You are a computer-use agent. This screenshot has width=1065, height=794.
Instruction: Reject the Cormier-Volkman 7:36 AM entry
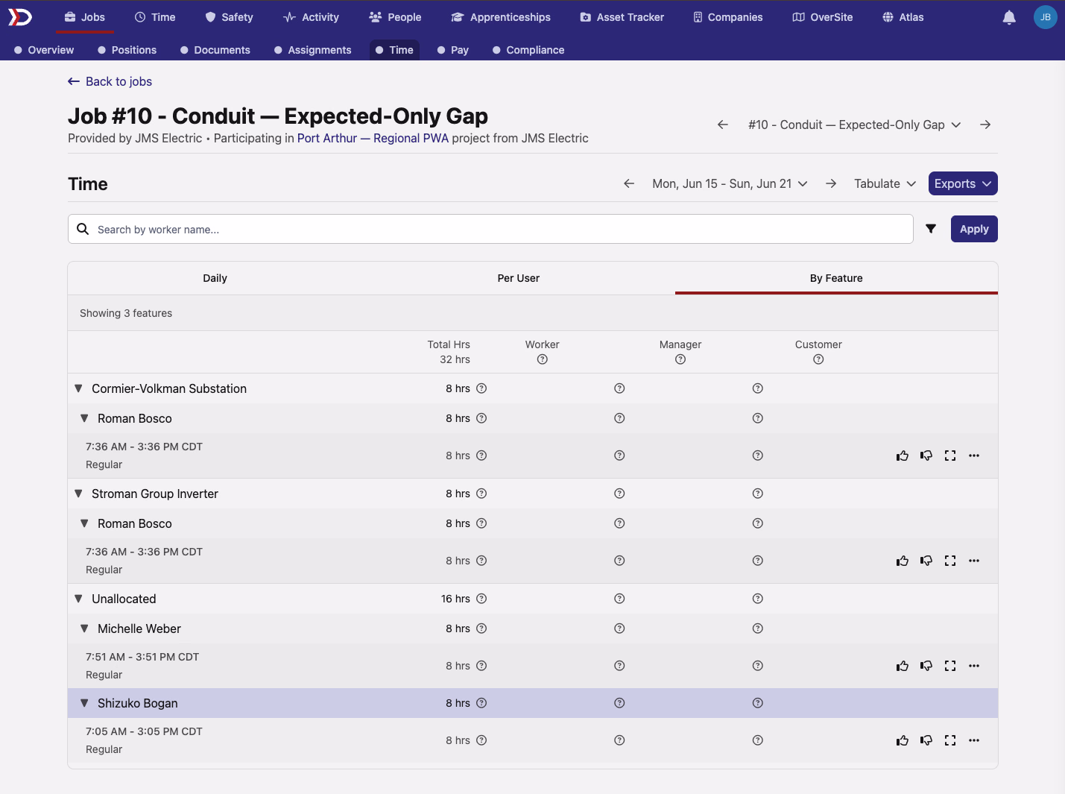[x=926, y=456]
